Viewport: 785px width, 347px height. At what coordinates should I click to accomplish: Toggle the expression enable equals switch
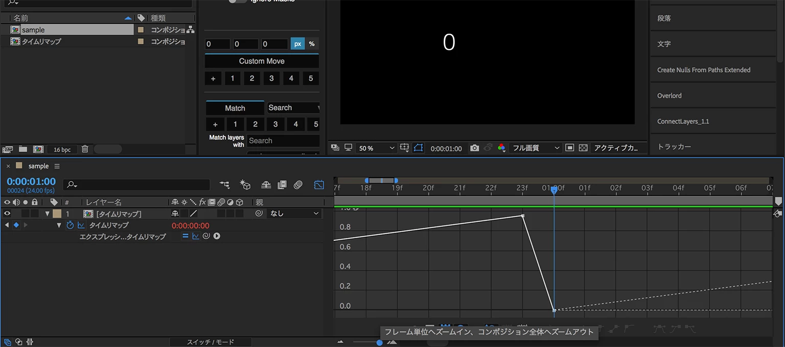(x=186, y=236)
